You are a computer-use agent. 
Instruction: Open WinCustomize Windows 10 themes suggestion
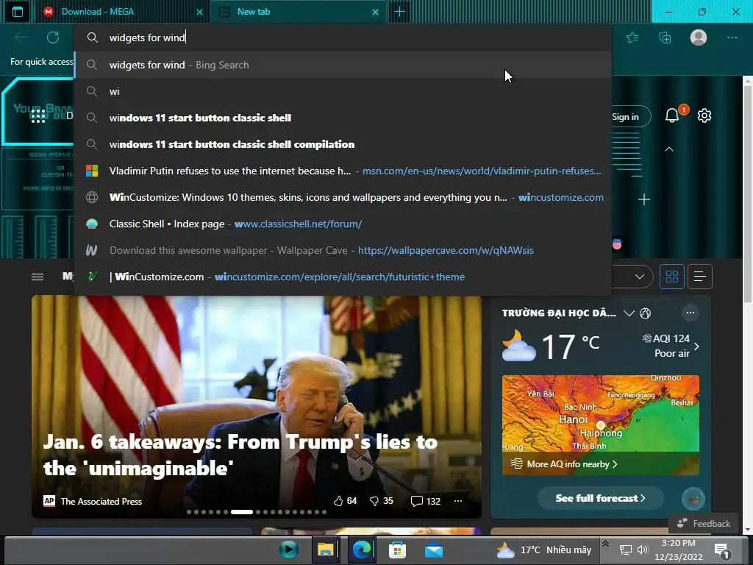click(x=343, y=197)
